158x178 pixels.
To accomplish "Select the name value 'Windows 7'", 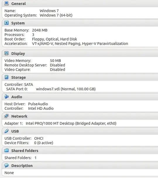I will pyautogui.click(x=49, y=11).
